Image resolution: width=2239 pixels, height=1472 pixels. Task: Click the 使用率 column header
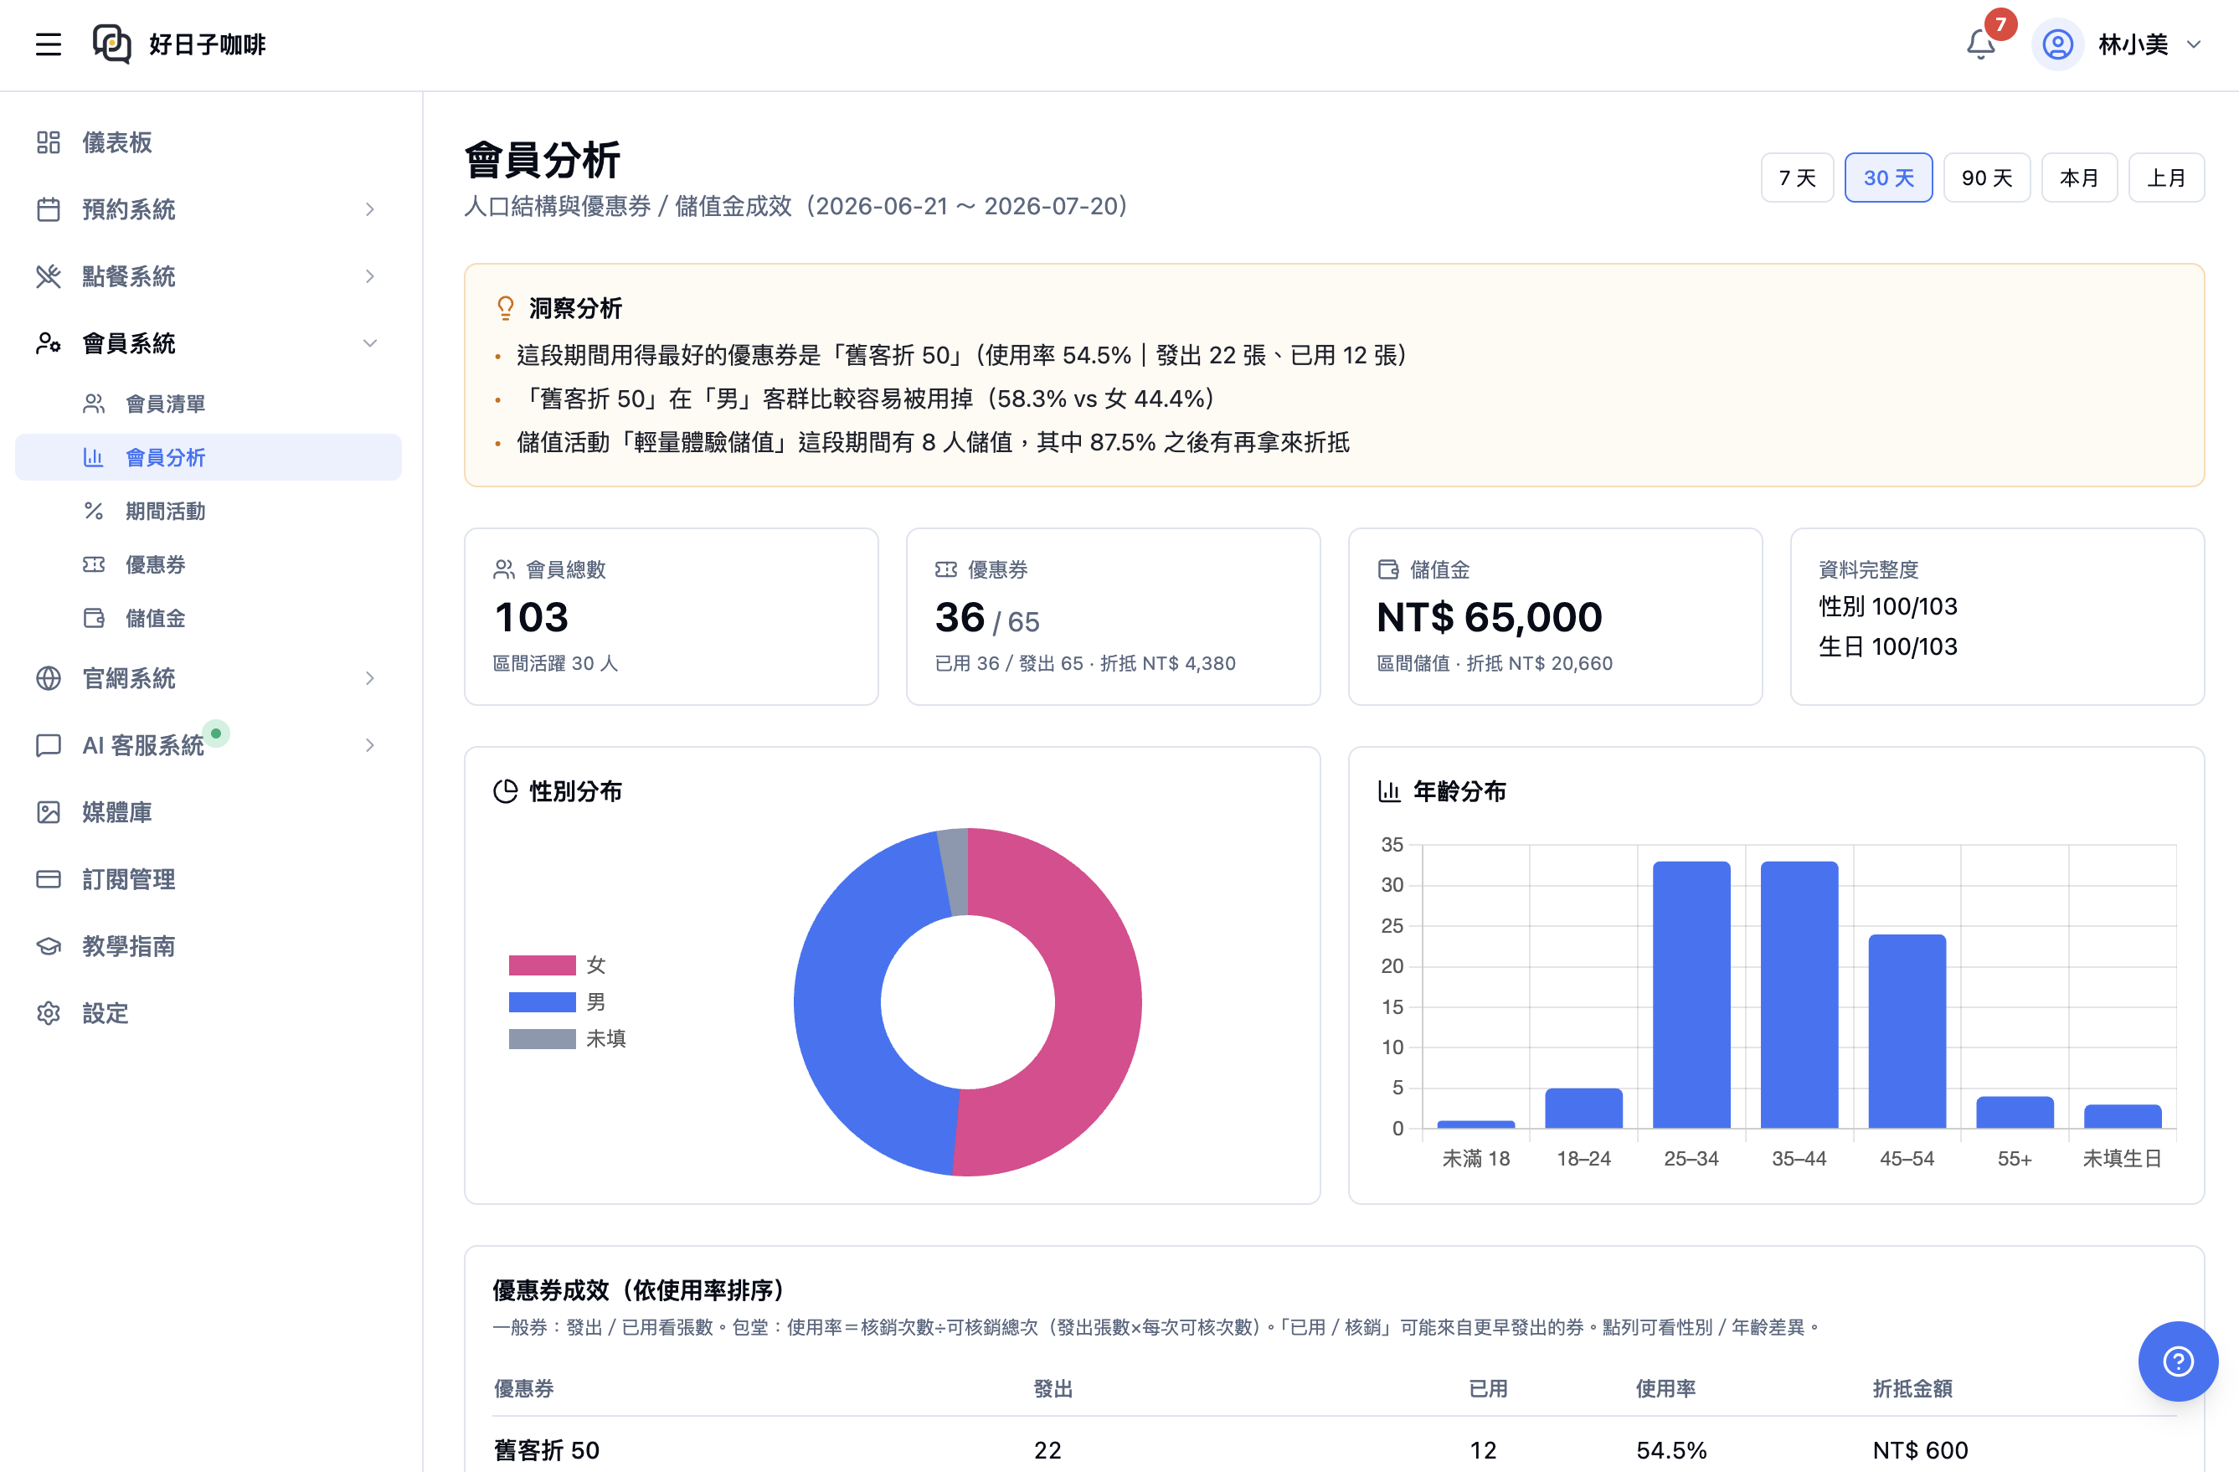click(1665, 1388)
